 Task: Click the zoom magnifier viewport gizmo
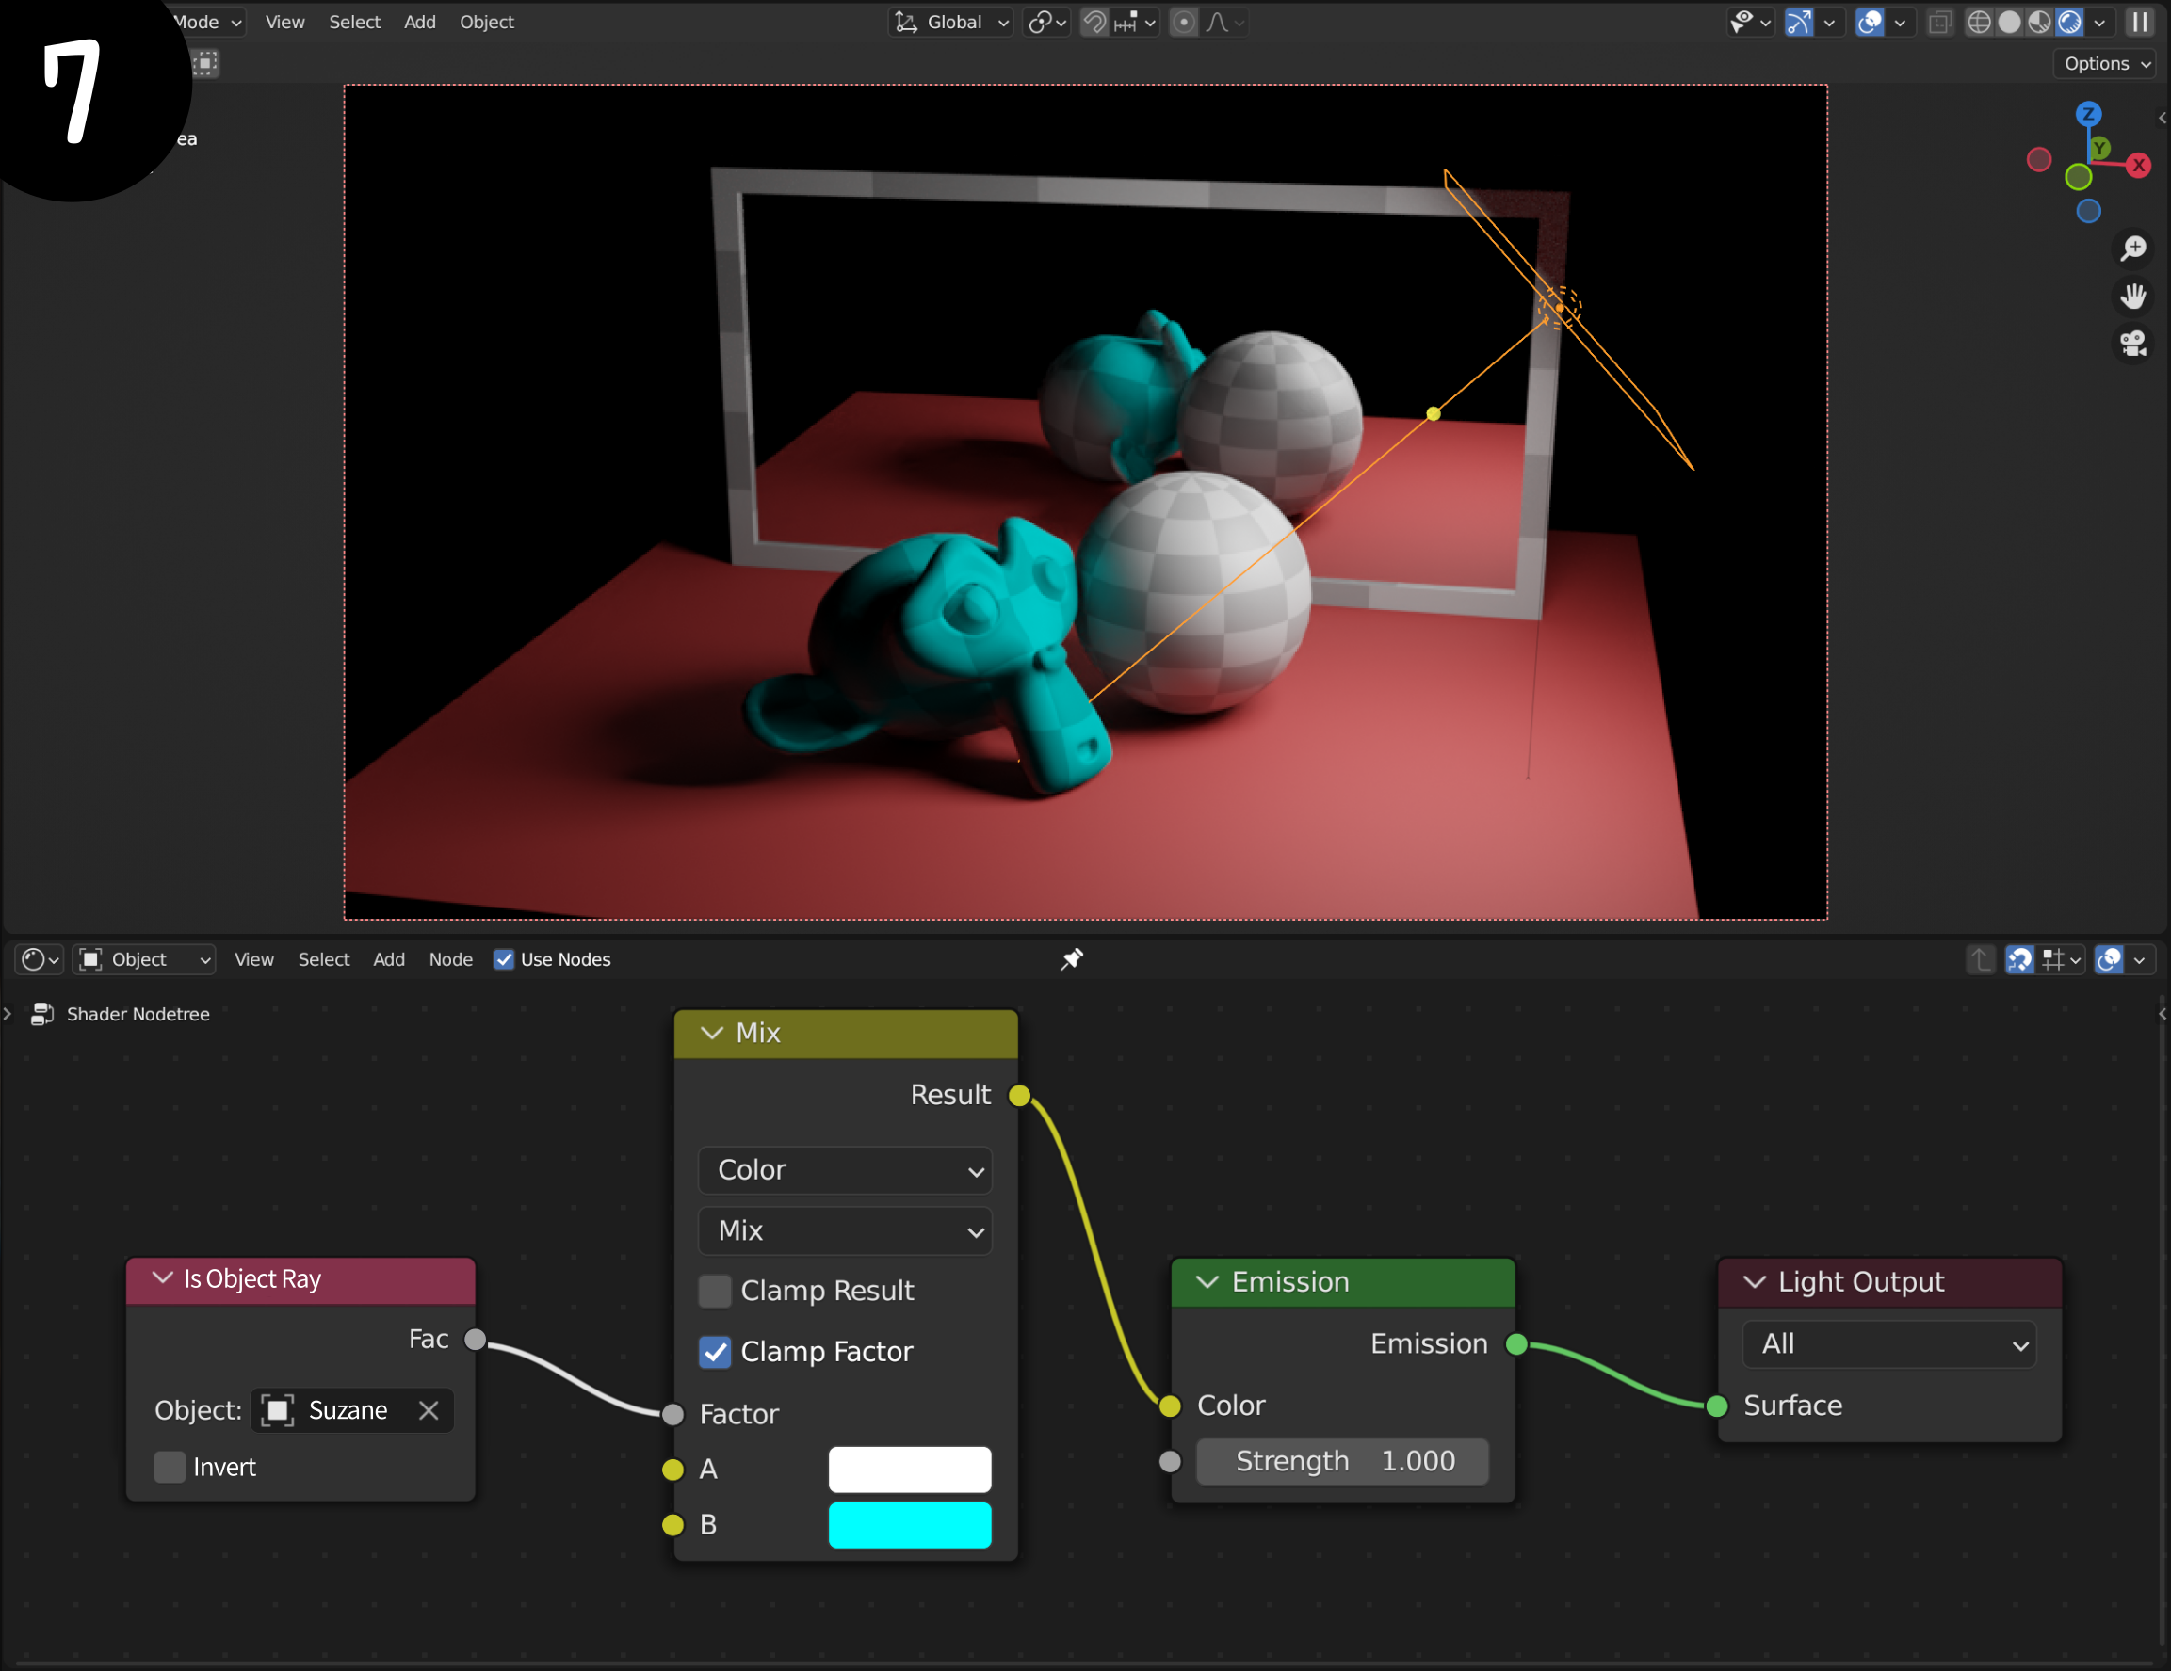(2132, 248)
